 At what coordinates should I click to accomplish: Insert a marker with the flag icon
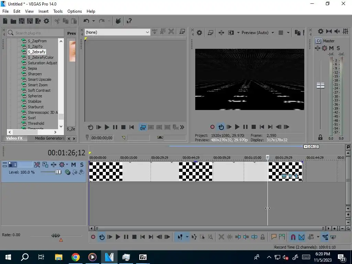click(x=274, y=237)
